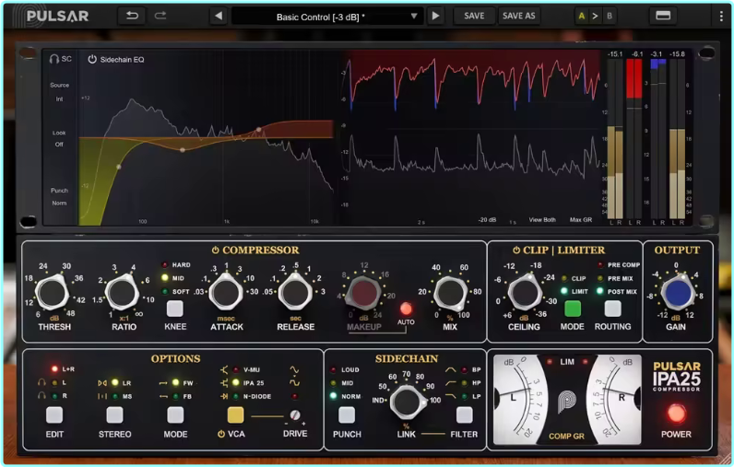Click the undo arrow icon
The width and height of the screenshot is (734, 467).
click(x=133, y=16)
